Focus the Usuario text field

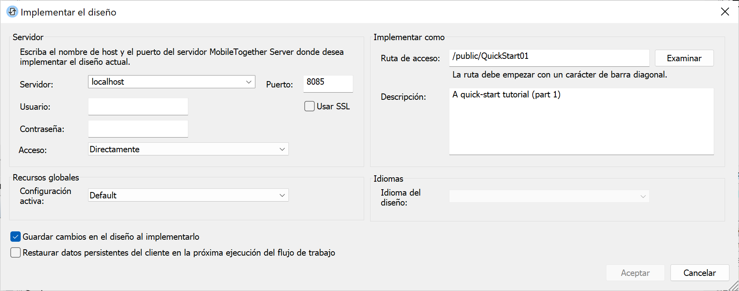point(138,107)
